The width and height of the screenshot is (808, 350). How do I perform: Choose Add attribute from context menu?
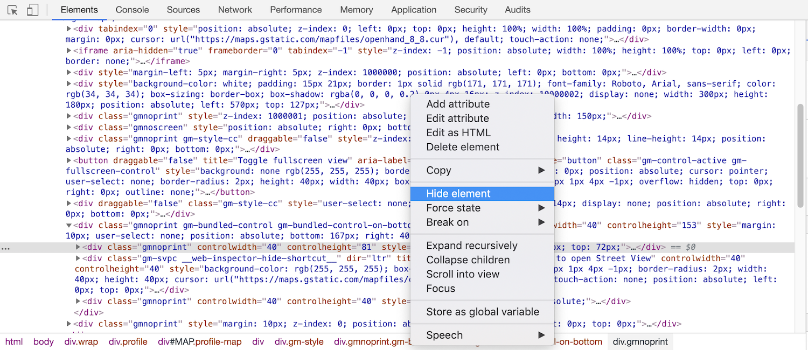click(x=482, y=104)
